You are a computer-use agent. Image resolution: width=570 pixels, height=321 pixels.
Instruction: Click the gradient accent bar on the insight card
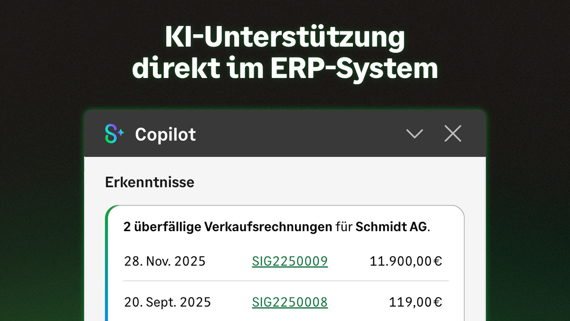[x=107, y=266]
